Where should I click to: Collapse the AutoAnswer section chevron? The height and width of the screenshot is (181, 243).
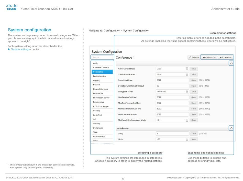[x=231, y=128]
